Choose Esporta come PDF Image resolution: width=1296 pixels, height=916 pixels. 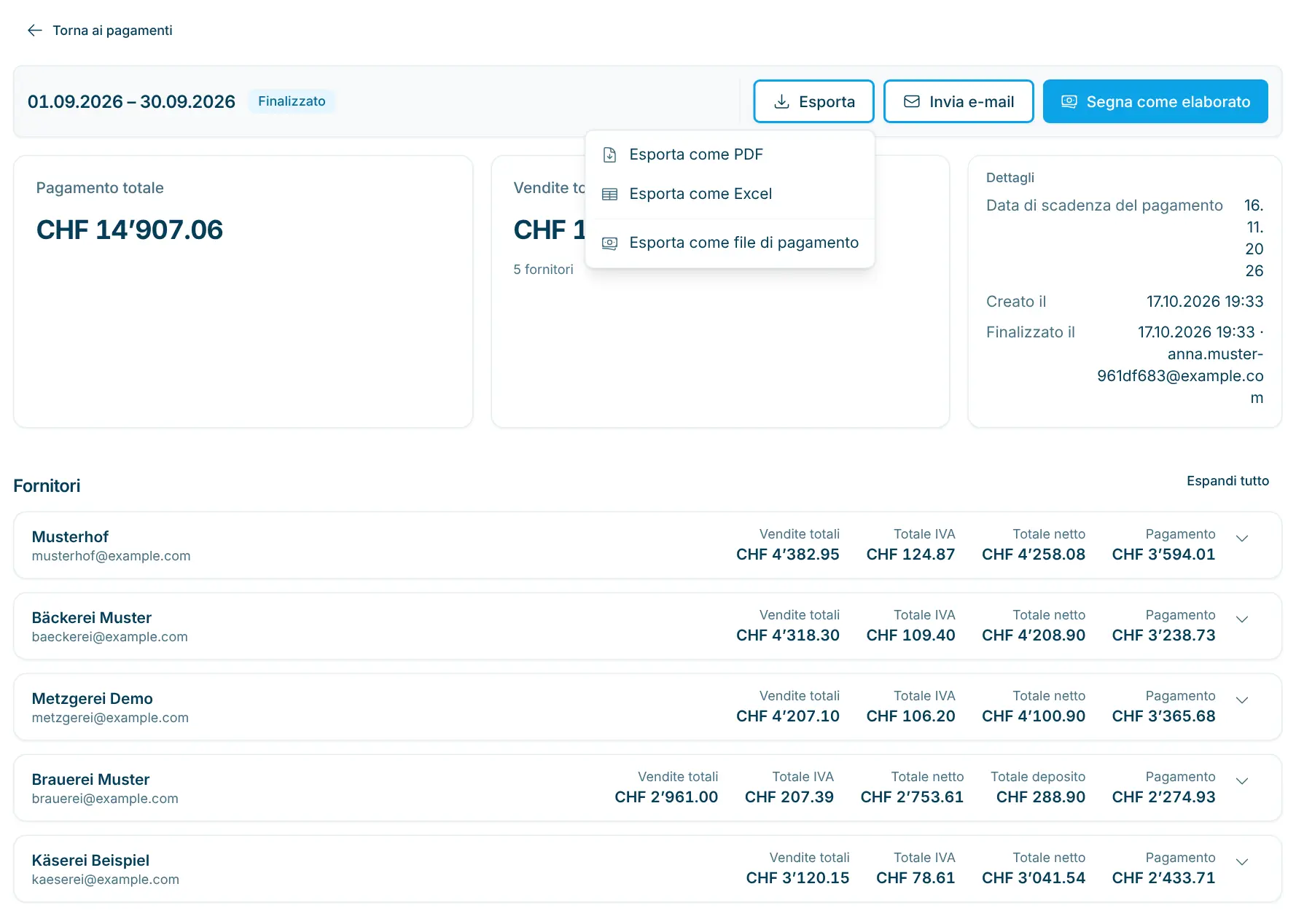730,154
